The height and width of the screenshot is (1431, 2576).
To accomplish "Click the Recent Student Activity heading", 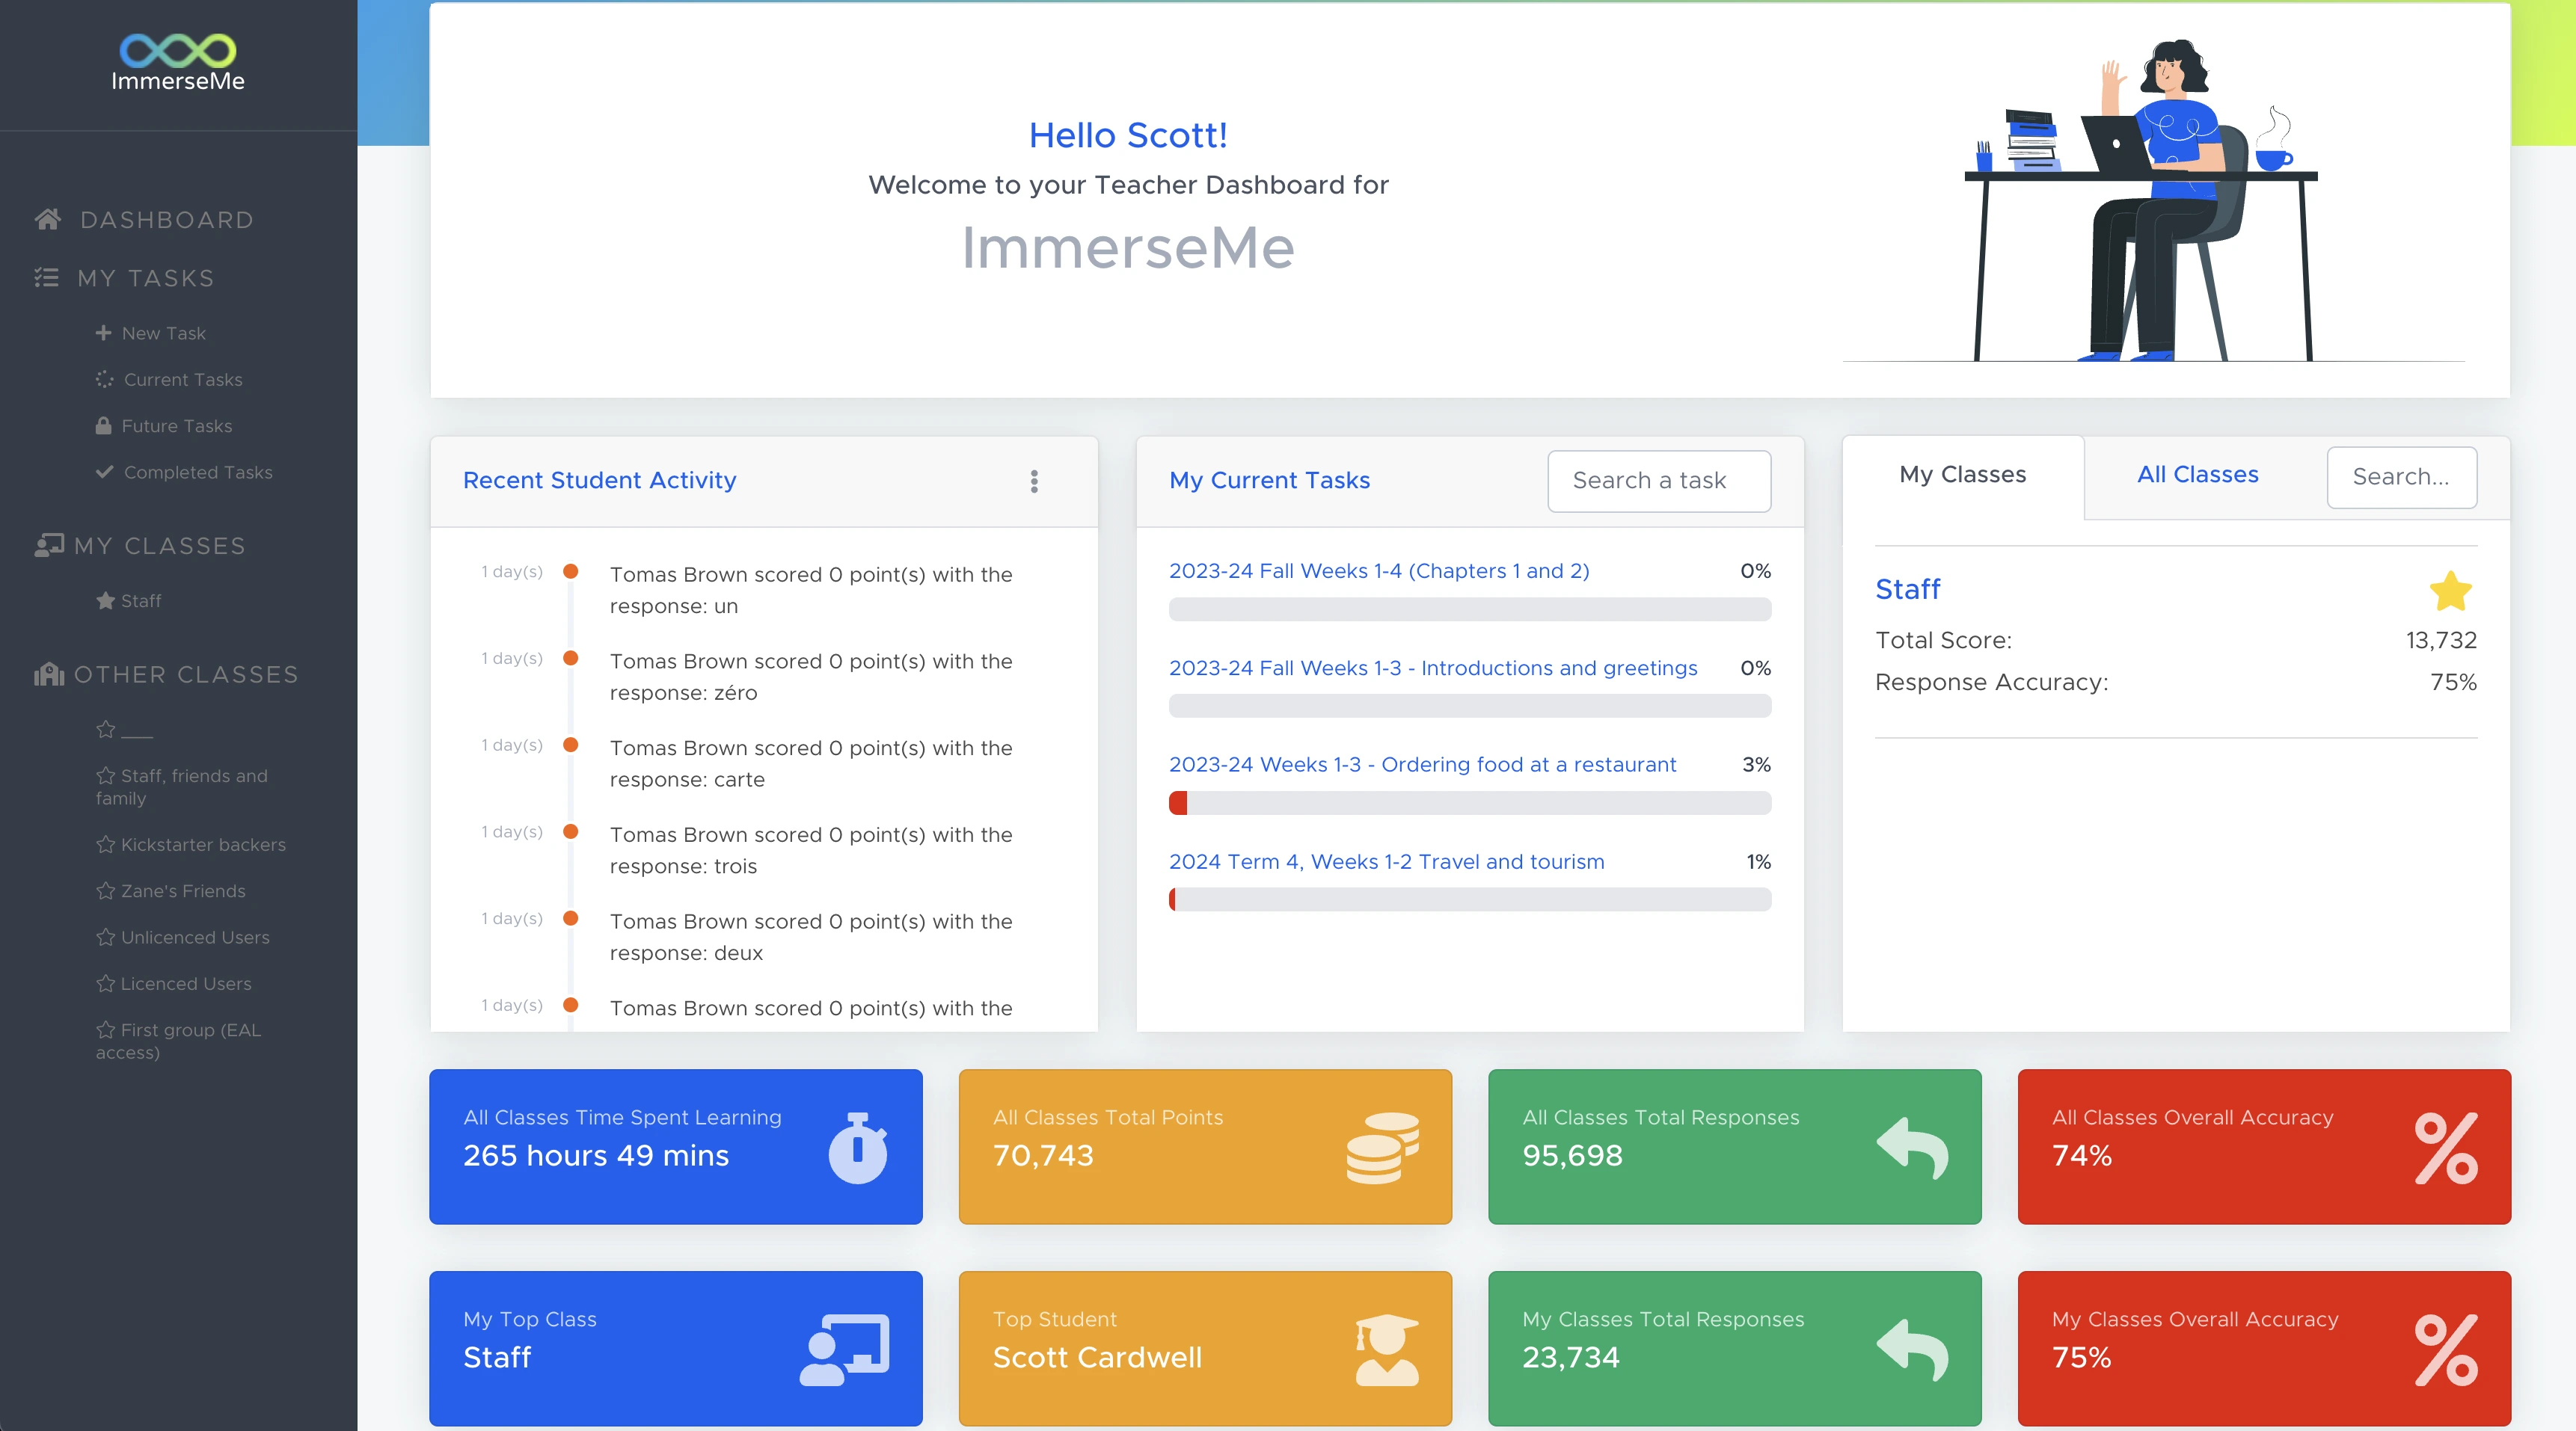I will [600, 481].
